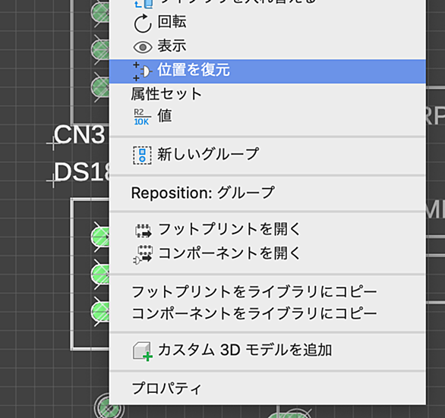Click the new group dashed-box icon

pos(142,156)
